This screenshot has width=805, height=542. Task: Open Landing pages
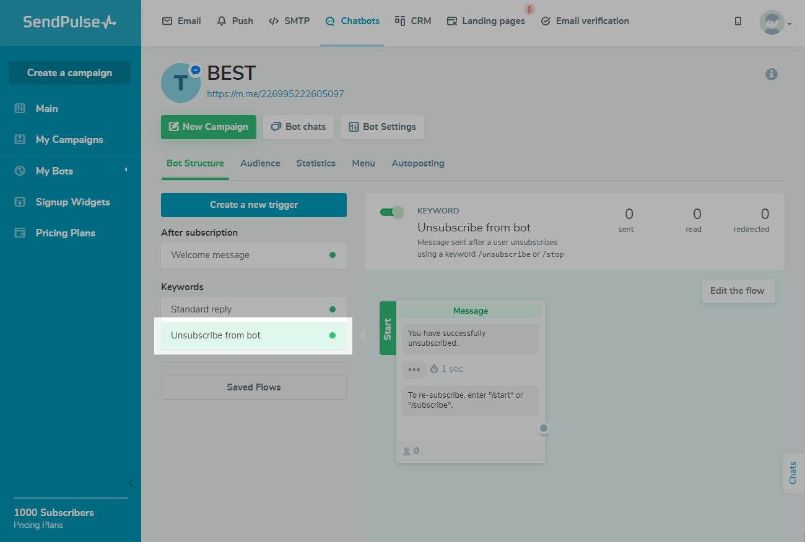pos(486,21)
